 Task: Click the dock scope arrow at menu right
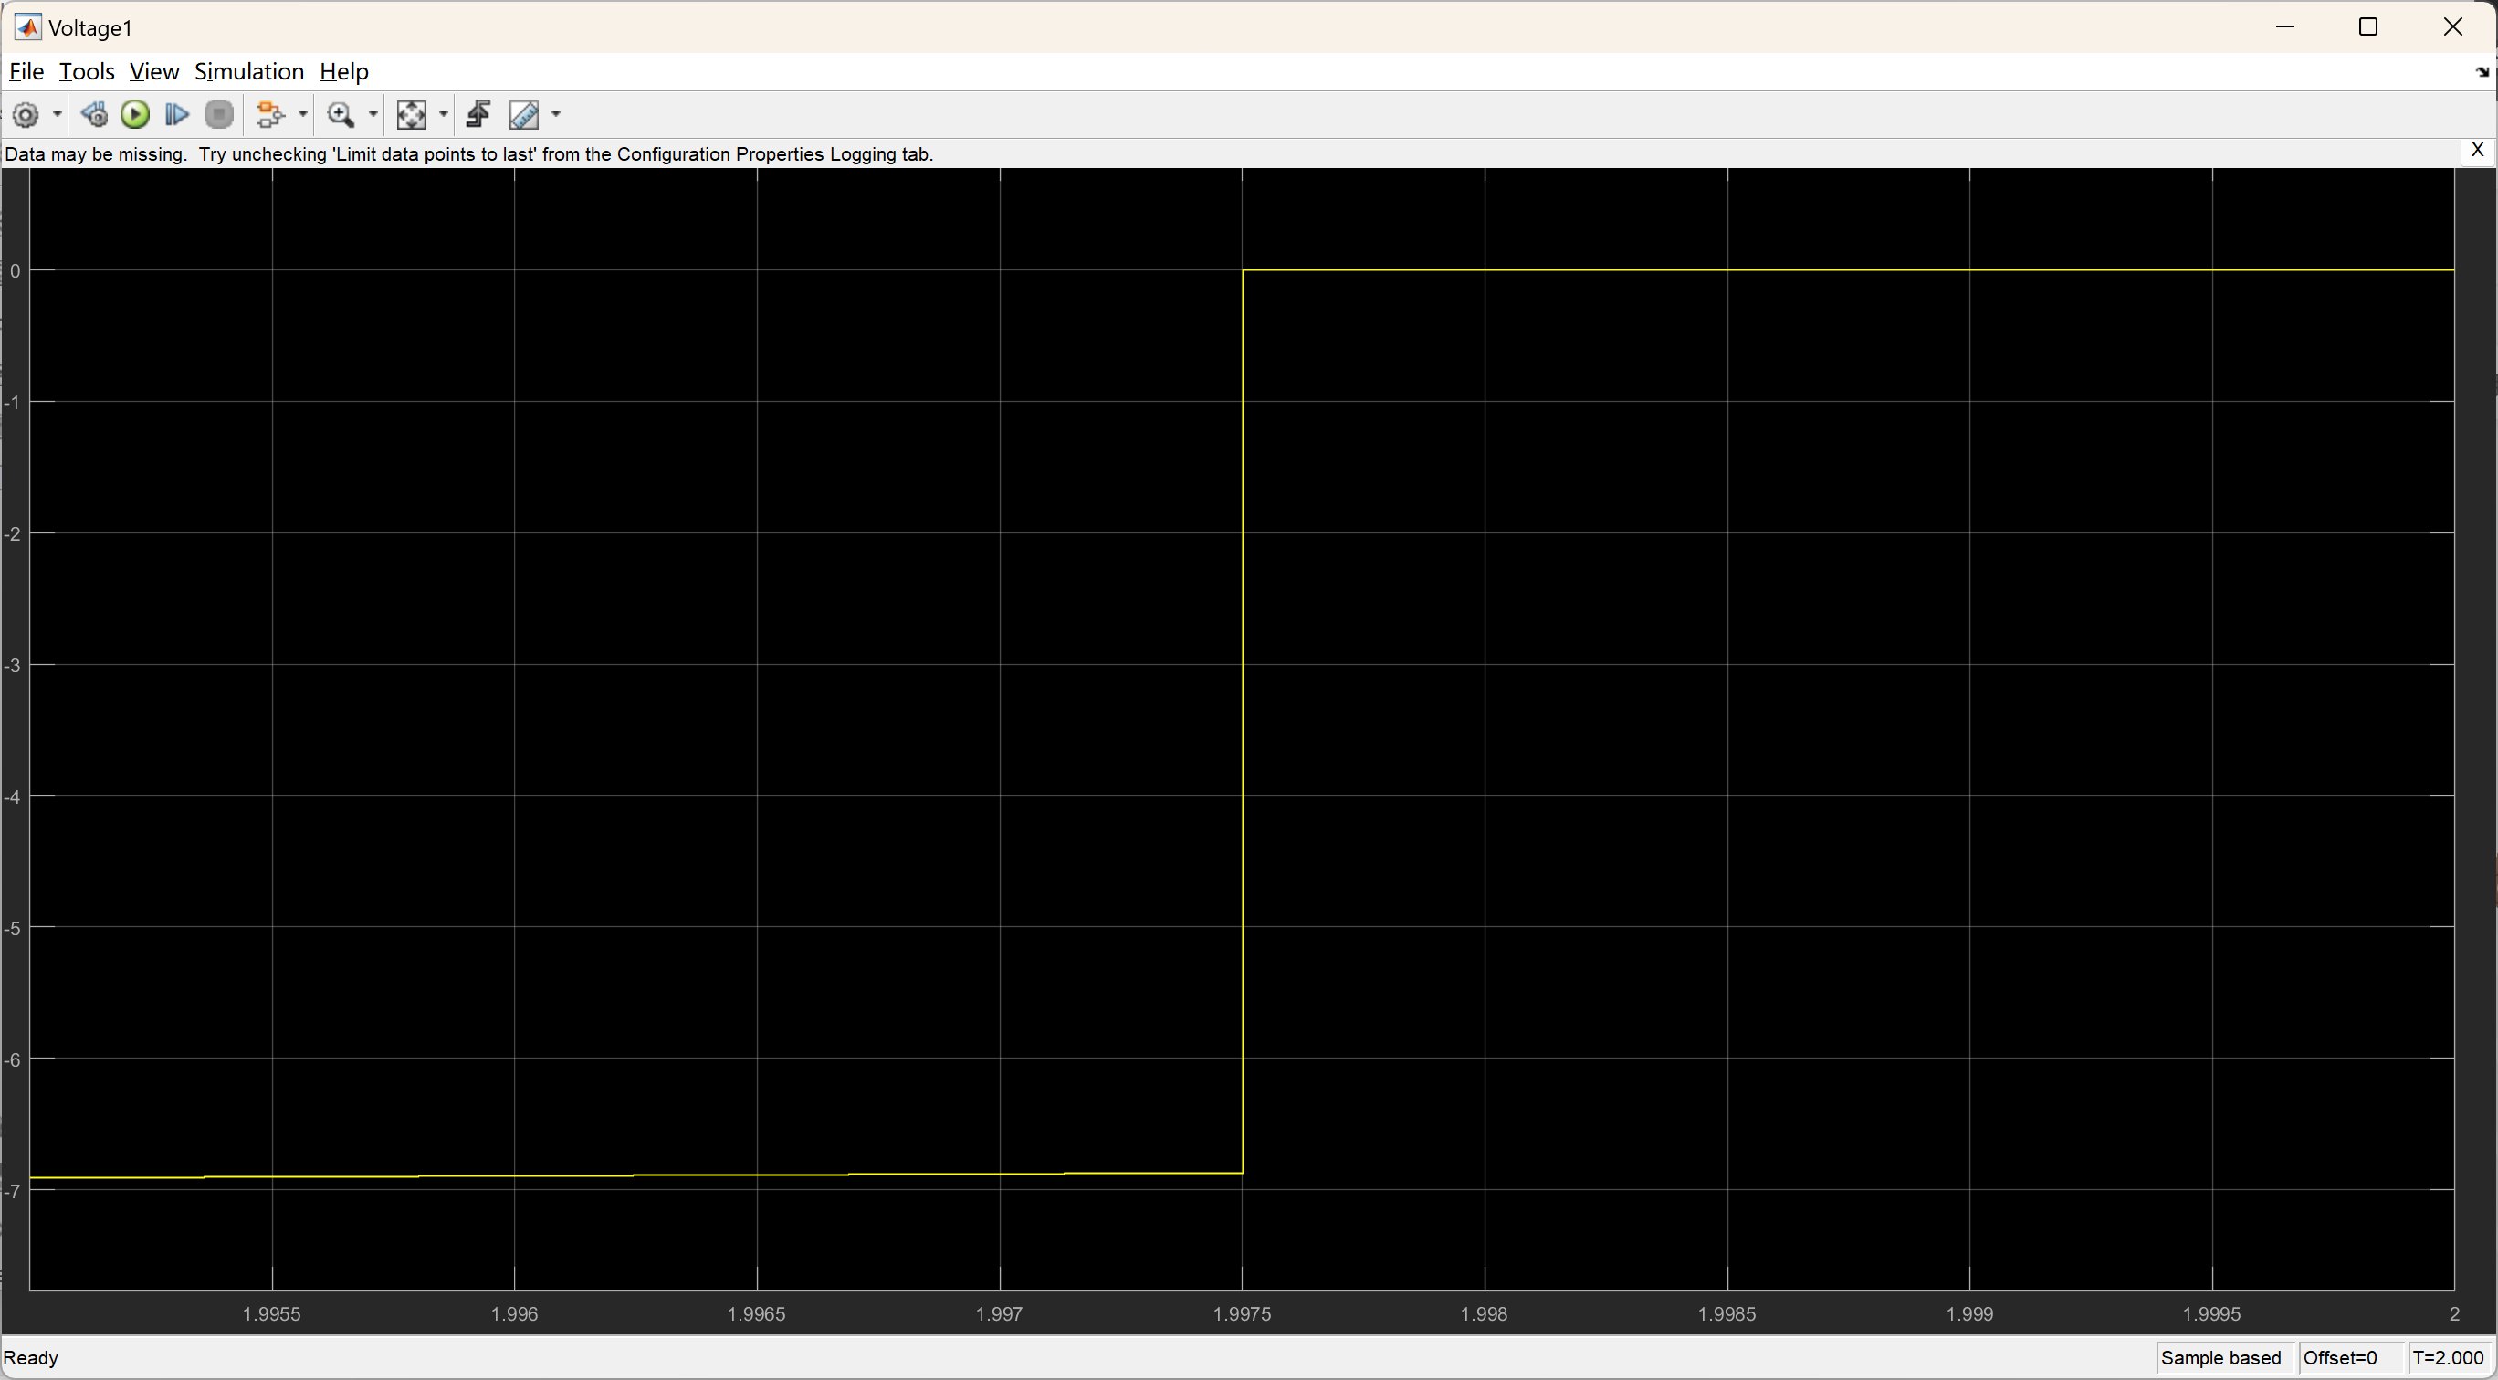(x=2482, y=73)
